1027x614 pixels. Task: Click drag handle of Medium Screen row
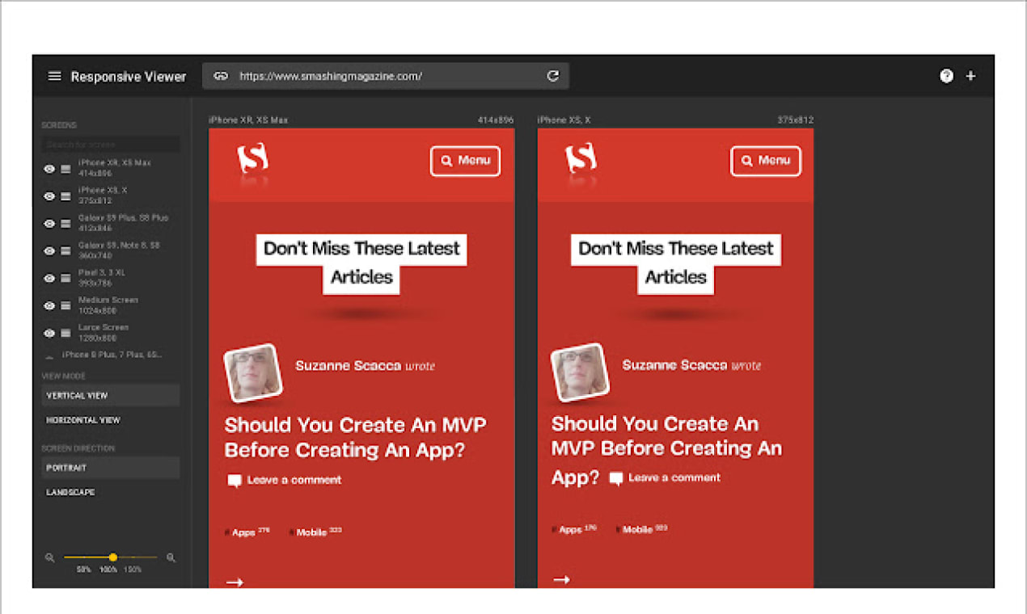pos(66,306)
